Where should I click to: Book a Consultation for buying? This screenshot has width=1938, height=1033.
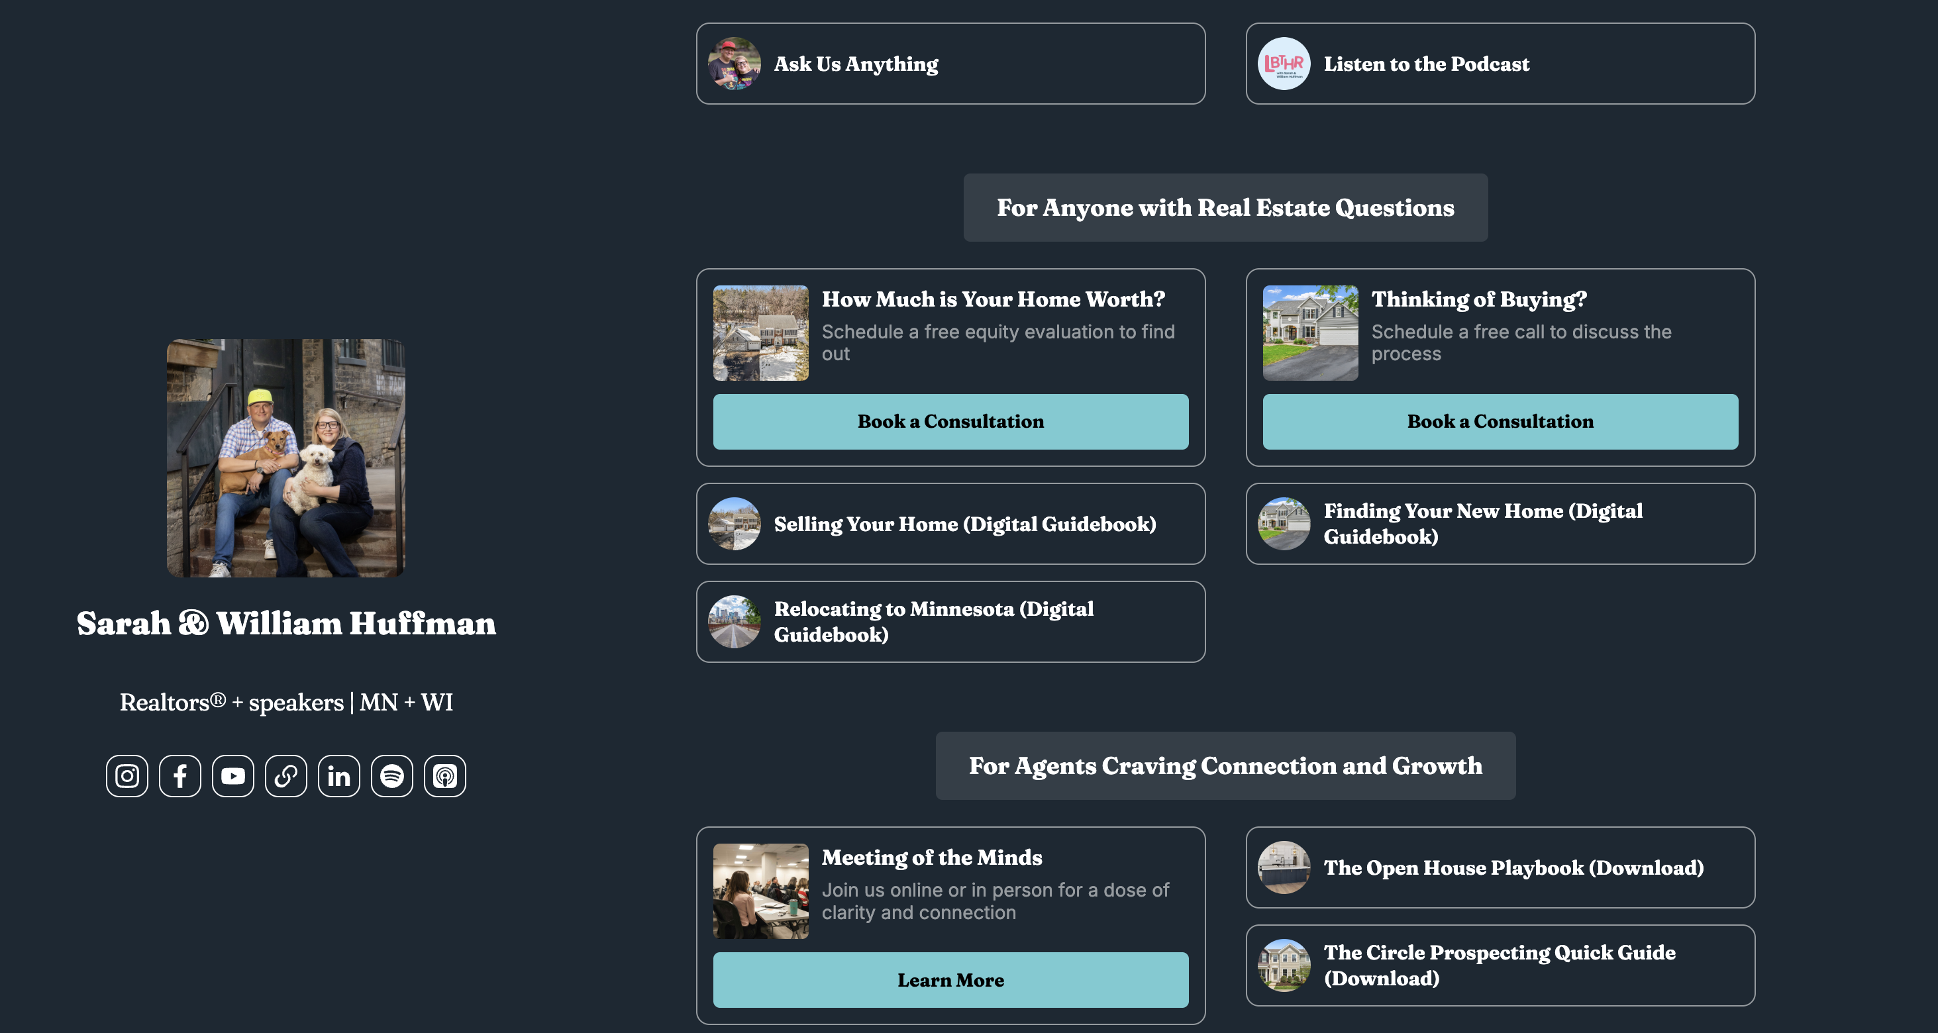pos(1500,421)
